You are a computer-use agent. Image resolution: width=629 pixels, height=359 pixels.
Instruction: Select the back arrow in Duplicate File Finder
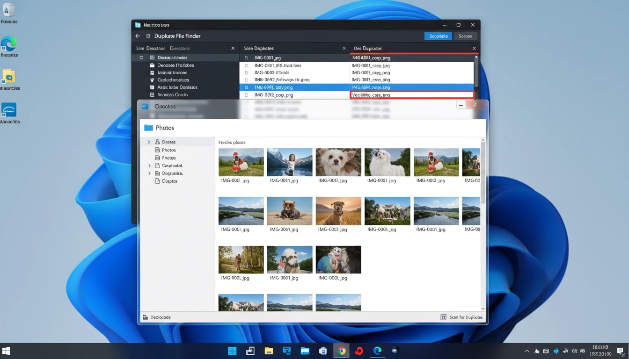[137, 36]
